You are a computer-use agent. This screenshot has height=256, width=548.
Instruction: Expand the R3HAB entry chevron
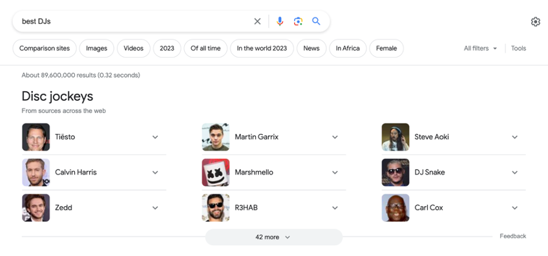[x=335, y=208]
